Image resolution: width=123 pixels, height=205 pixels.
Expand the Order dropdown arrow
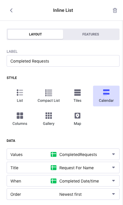[113, 194]
